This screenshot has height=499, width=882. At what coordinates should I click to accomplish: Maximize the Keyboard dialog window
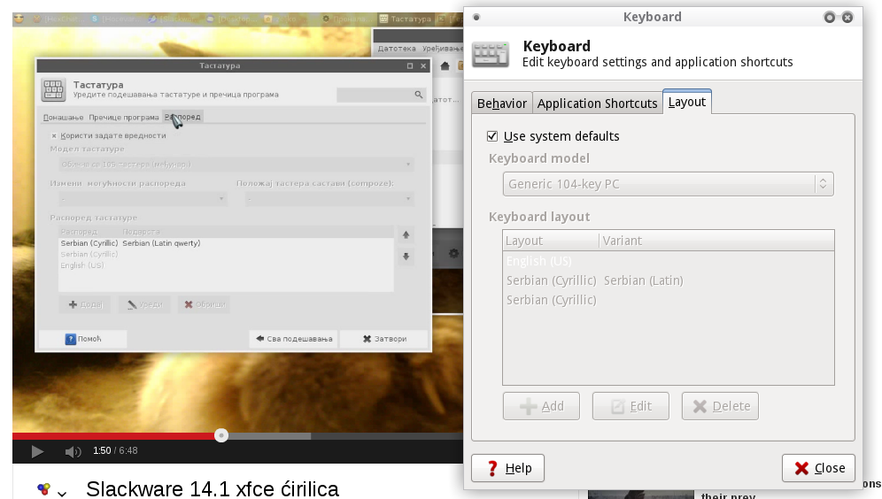830,17
